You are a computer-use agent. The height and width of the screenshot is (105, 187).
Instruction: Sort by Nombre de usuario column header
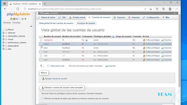pyautogui.click(x=53, y=36)
